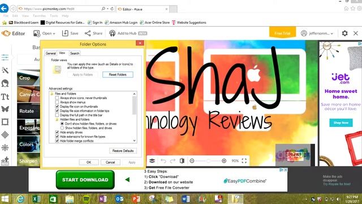The image size is (362, 204).
Task: Redo the edit with the right arrow
Action: (x=173, y=161)
